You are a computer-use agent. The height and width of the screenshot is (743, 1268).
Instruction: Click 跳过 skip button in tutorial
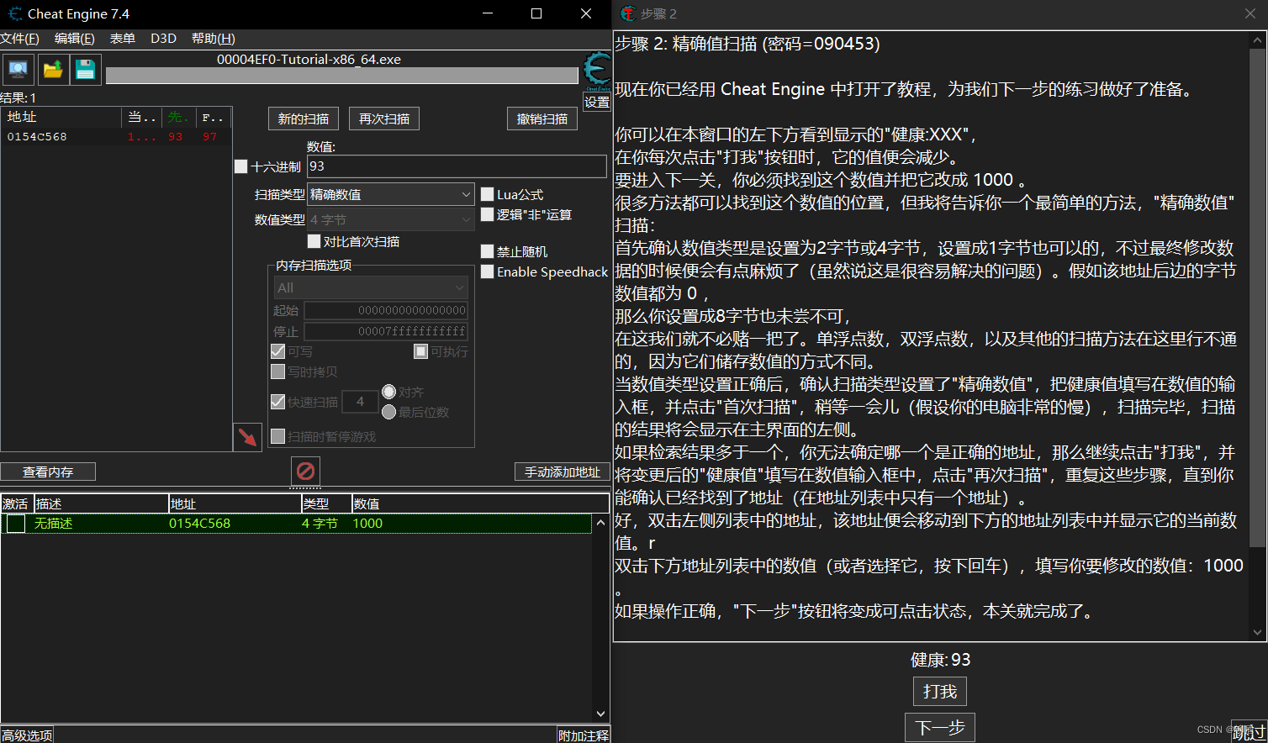tap(1250, 731)
